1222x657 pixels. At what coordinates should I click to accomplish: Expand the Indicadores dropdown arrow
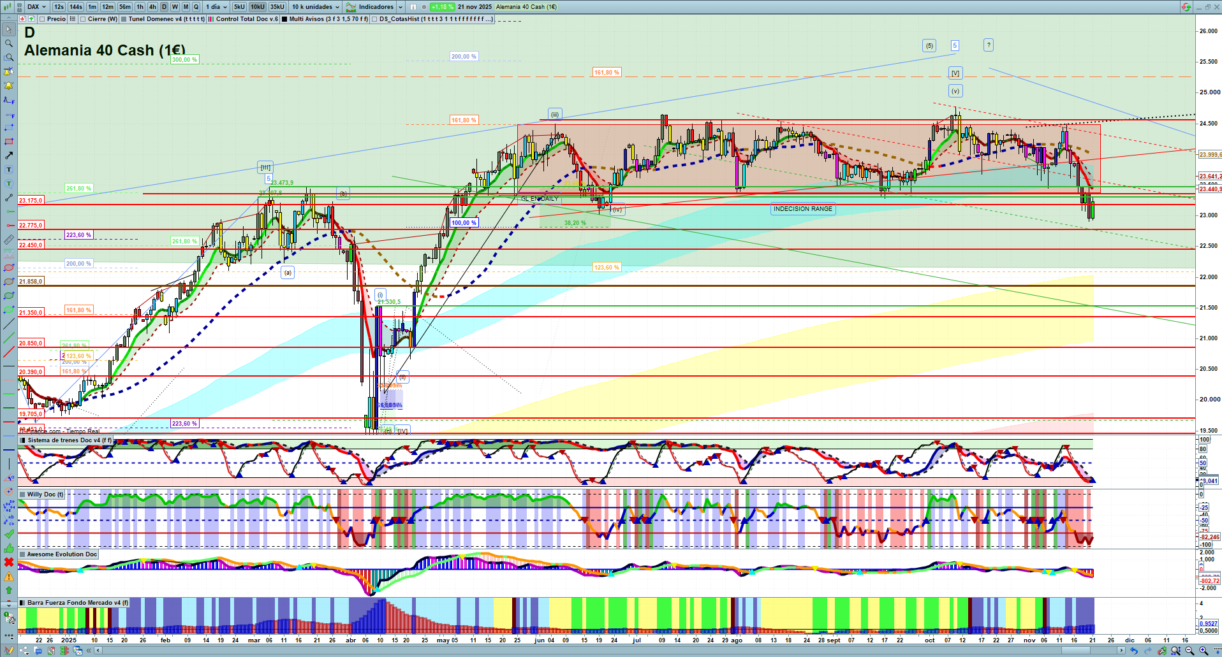tap(401, 7)
